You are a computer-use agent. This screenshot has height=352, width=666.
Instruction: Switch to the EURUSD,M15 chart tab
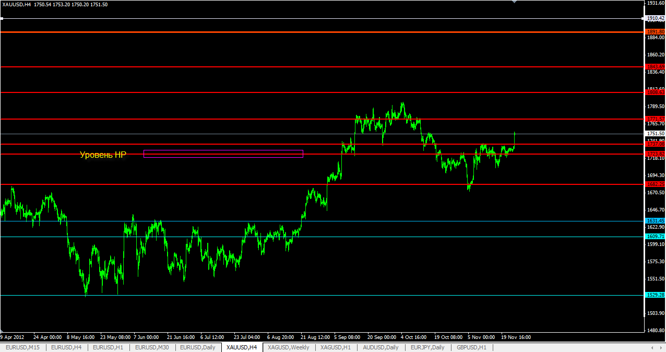coord(22,347)
